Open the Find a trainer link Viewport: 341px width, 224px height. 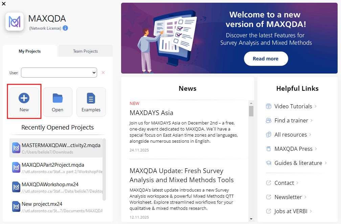point(291,120)
